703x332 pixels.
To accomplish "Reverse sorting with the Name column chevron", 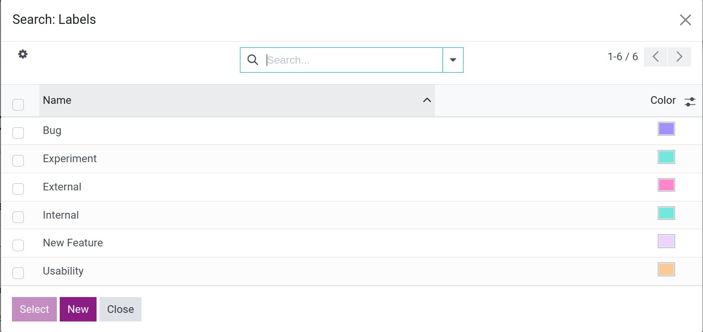I will [x=427, y=100].
